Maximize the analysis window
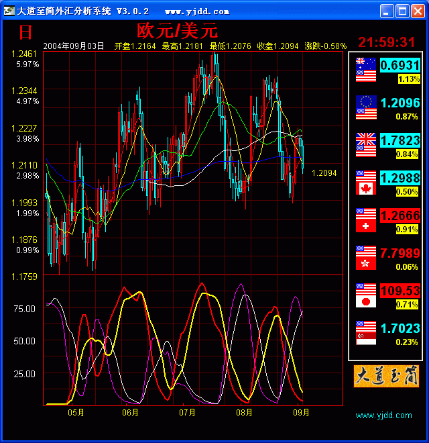 tap(402, 11)
